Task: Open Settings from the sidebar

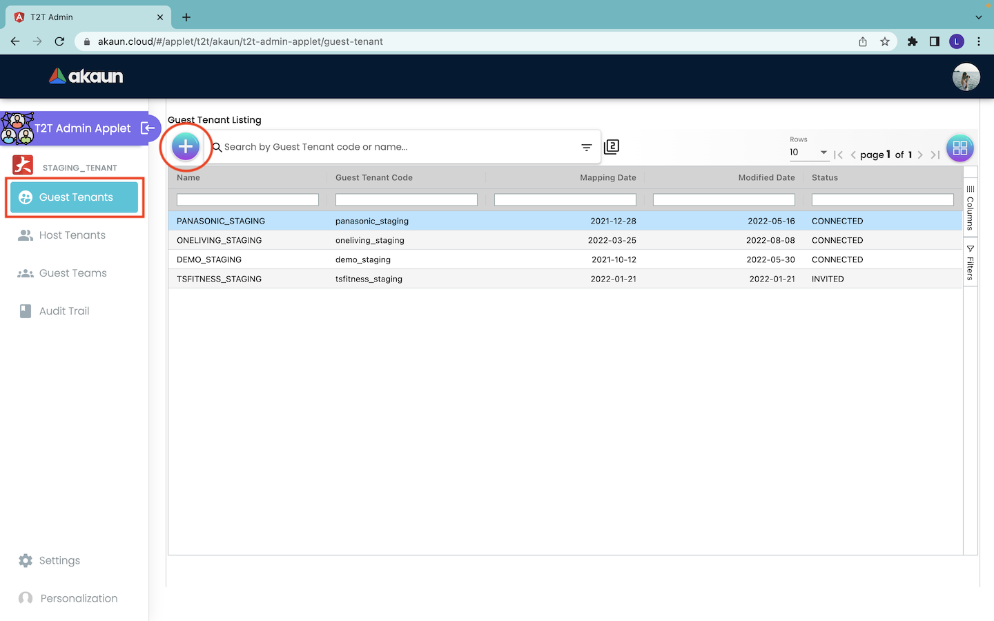Action: [x=59, y=560]
